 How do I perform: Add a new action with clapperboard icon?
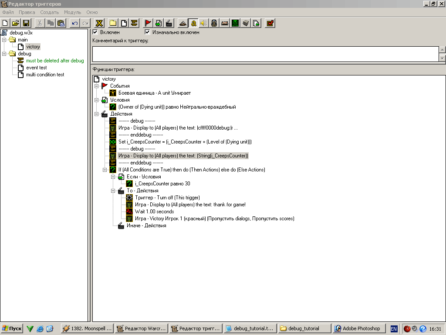(169, 23)
